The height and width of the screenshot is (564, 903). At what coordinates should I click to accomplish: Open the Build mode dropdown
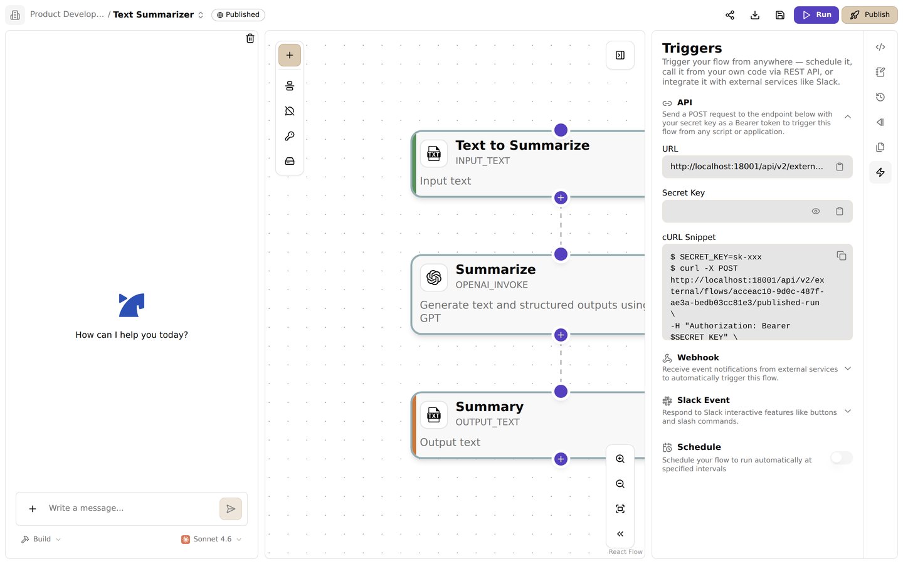[41, 539]
